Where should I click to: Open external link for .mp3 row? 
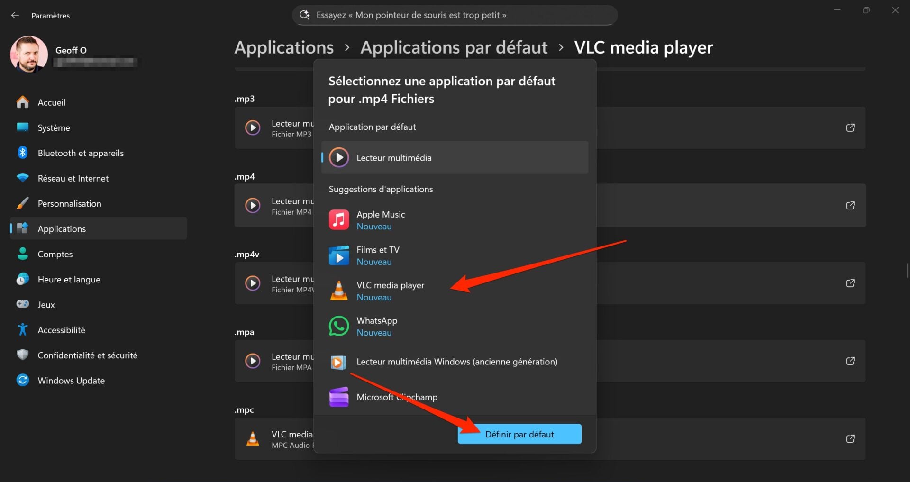(x=850, y=127)
